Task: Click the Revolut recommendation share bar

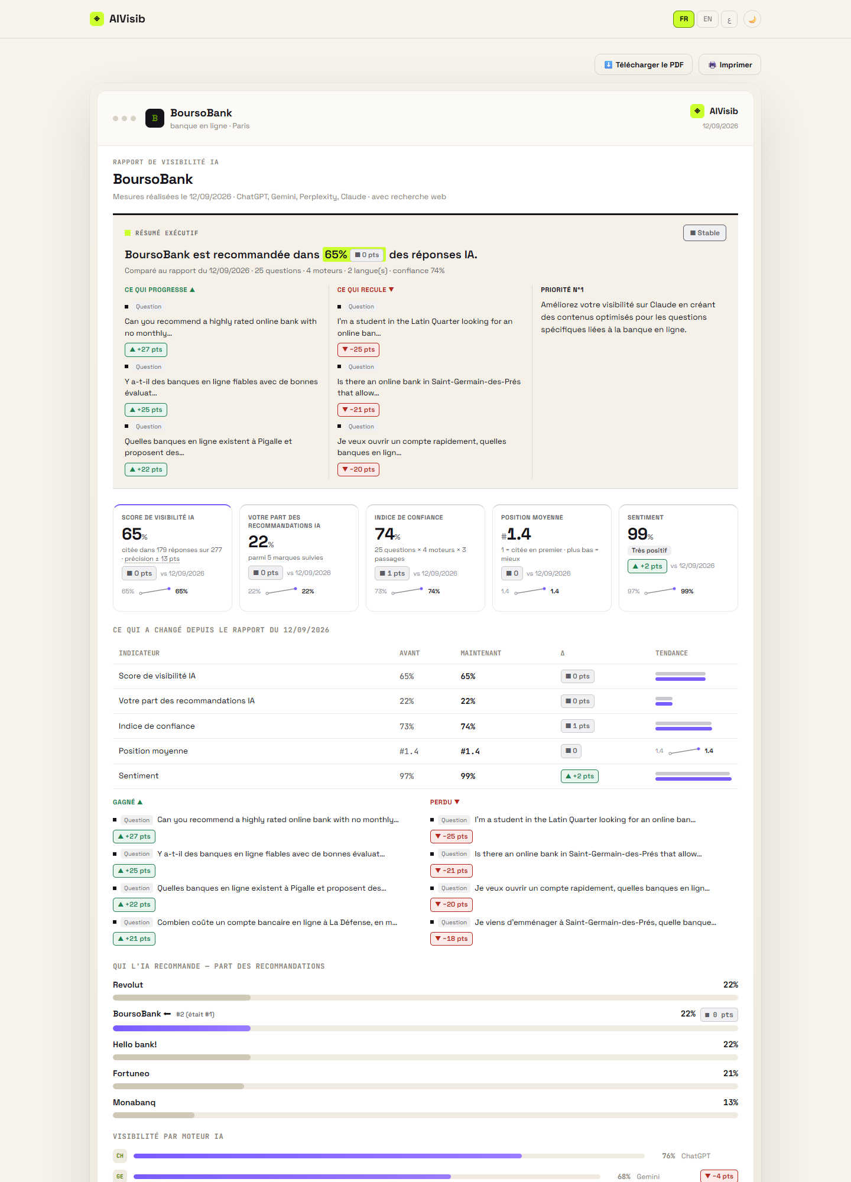Action: click(x=425, y=998)
